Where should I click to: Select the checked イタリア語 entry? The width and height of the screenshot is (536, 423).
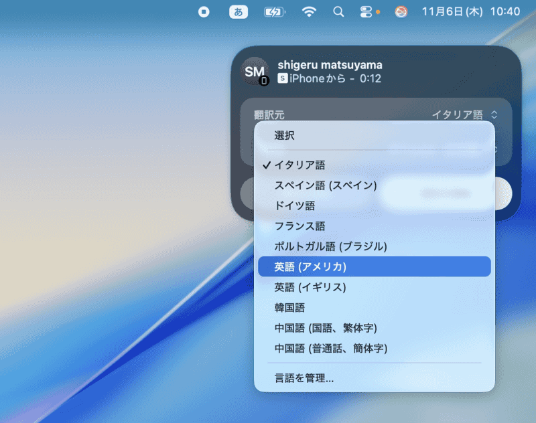(301, 164)
